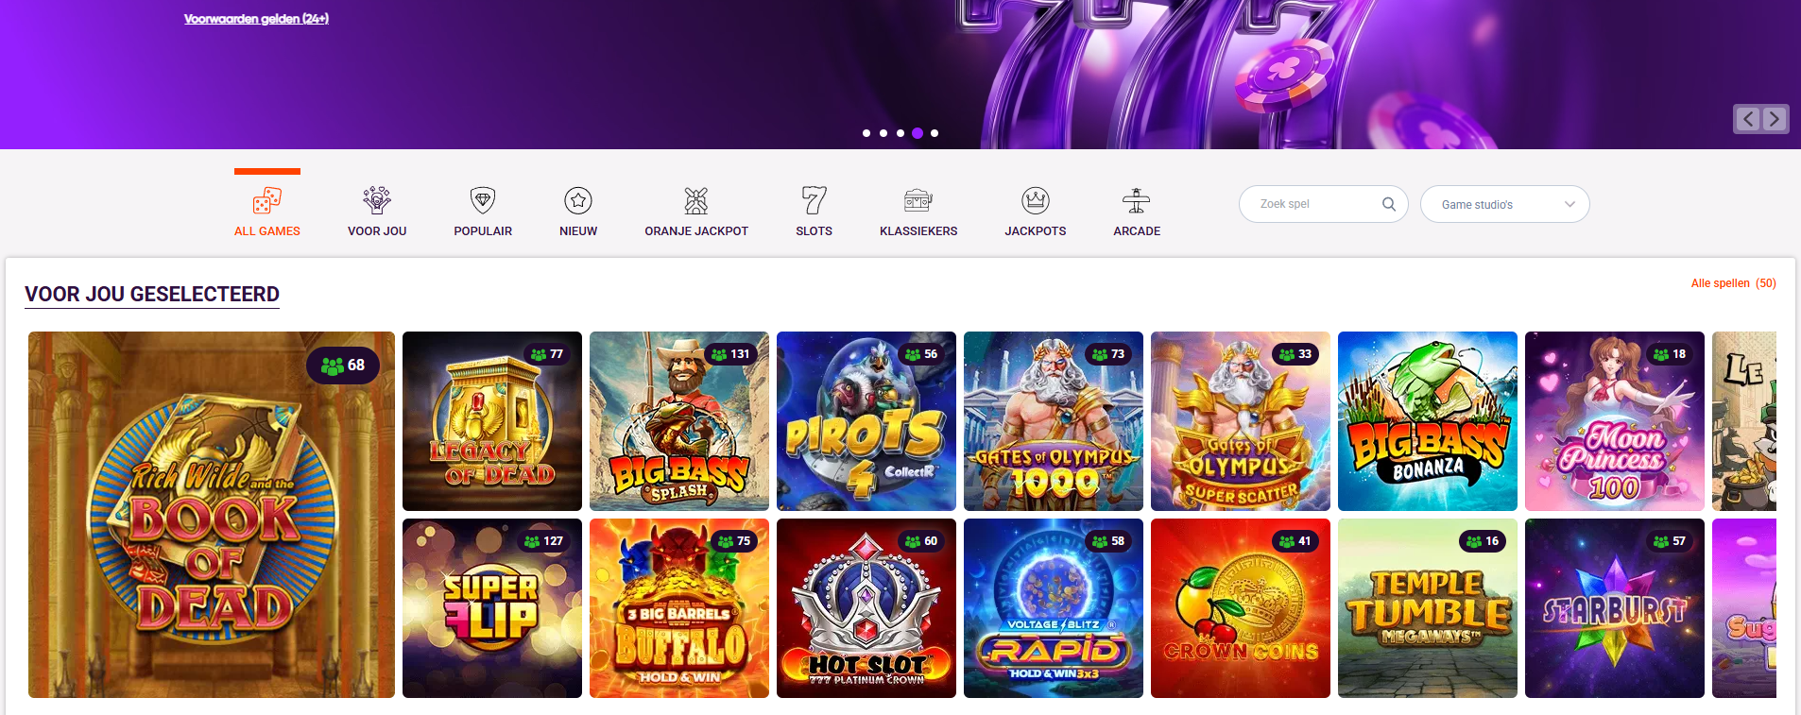Screen dimensions: 1801x715
Task: Click the 131 players badge on Big Bass Splash
Action: click(730, 354)
